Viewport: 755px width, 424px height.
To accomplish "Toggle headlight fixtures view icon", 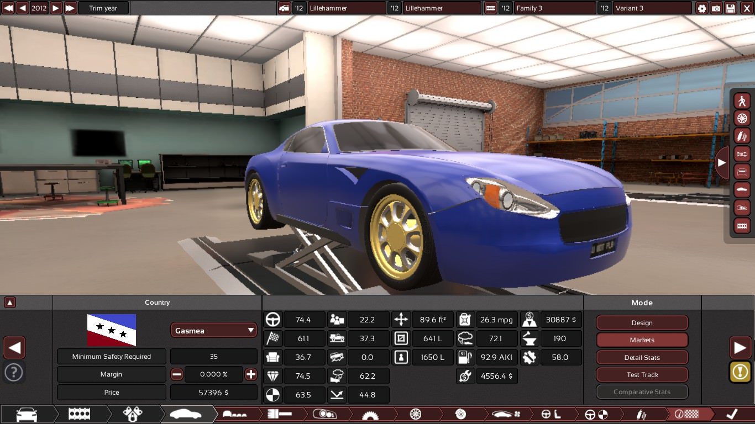I will coord(742,208).
